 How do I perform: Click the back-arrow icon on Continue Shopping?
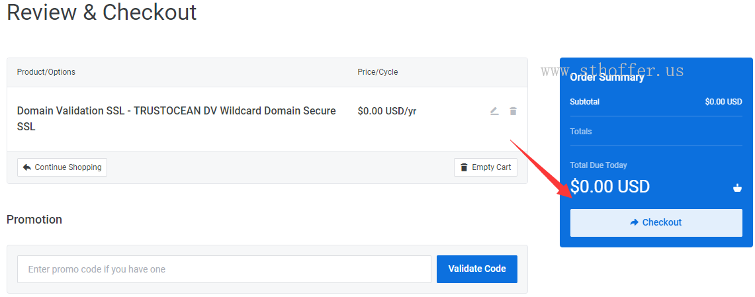[27, 167]
